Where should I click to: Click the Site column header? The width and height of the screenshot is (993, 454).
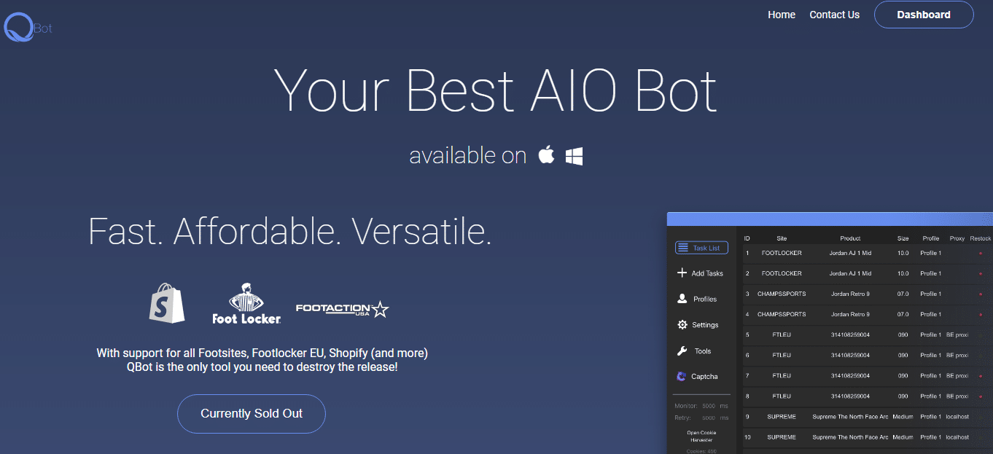pyautogui.click(x=782, y=238)
